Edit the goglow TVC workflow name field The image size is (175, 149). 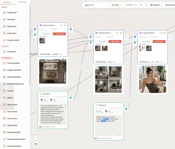pos(96,5)
